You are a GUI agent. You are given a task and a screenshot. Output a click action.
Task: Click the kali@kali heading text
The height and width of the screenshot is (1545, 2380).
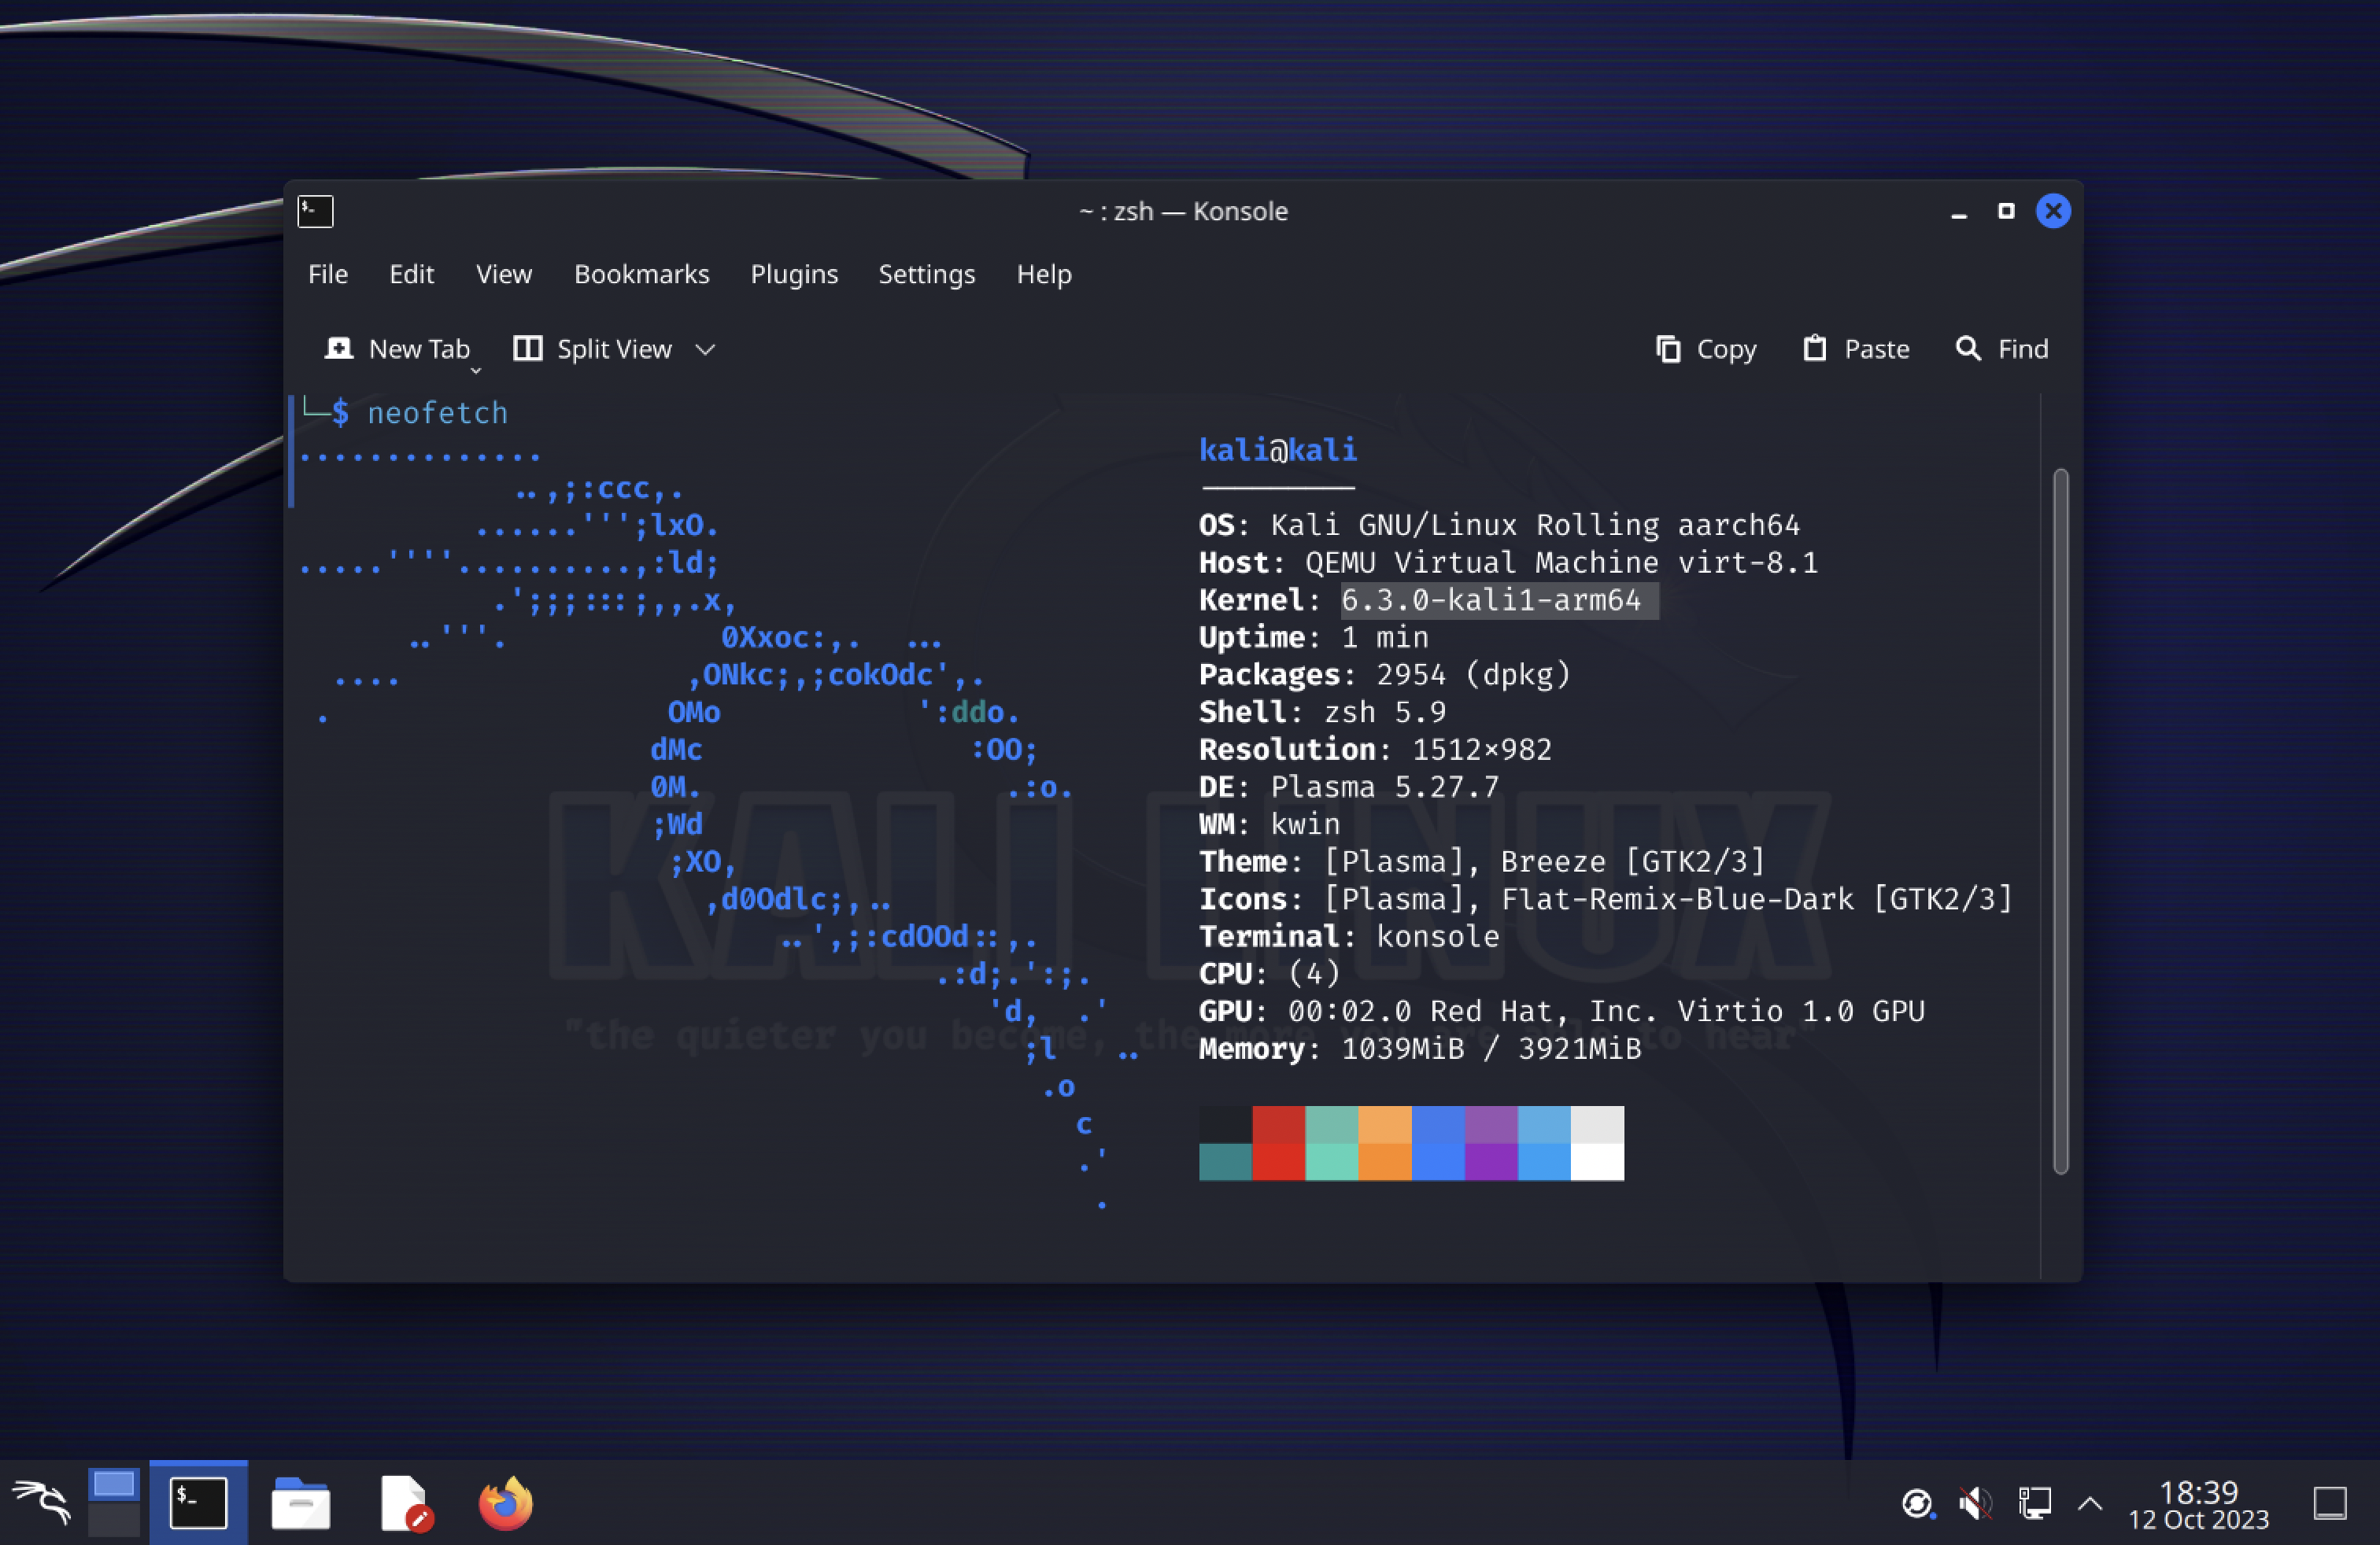[x=1278, y=450]
